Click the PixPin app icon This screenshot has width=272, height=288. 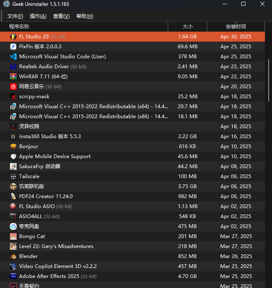pyautogui.click(x=13, y=47)
